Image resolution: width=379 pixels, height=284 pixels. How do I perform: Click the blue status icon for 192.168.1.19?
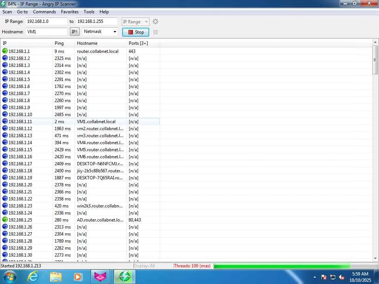click(5, 177)
